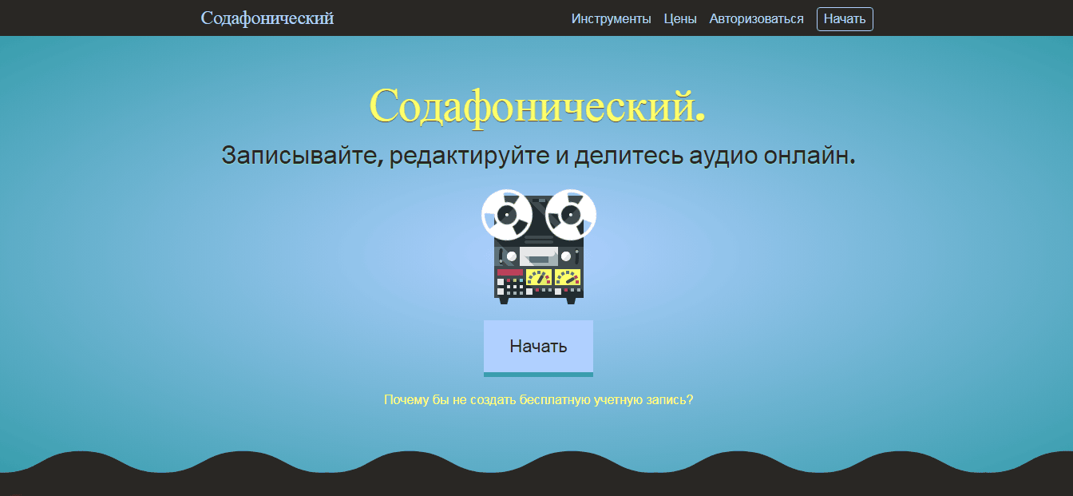Open the Инструменты menu
The width and height of the screenshot is (1073, 496).
point(611,18)
